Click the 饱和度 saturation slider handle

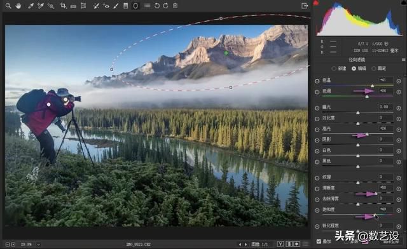pyautogui.click(x=375, y=215)
